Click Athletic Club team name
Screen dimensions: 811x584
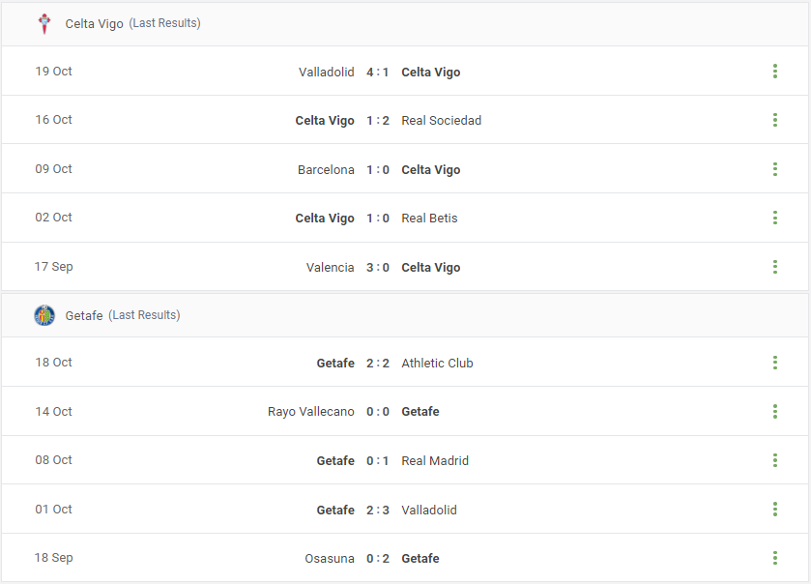437,364
